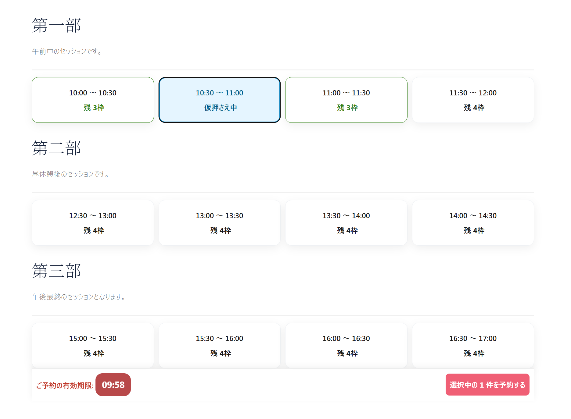The height and width of the screenshot is (419, 571).
Task: Pick the 11:30 ～ 12:00 session
Action: point(473,100)
